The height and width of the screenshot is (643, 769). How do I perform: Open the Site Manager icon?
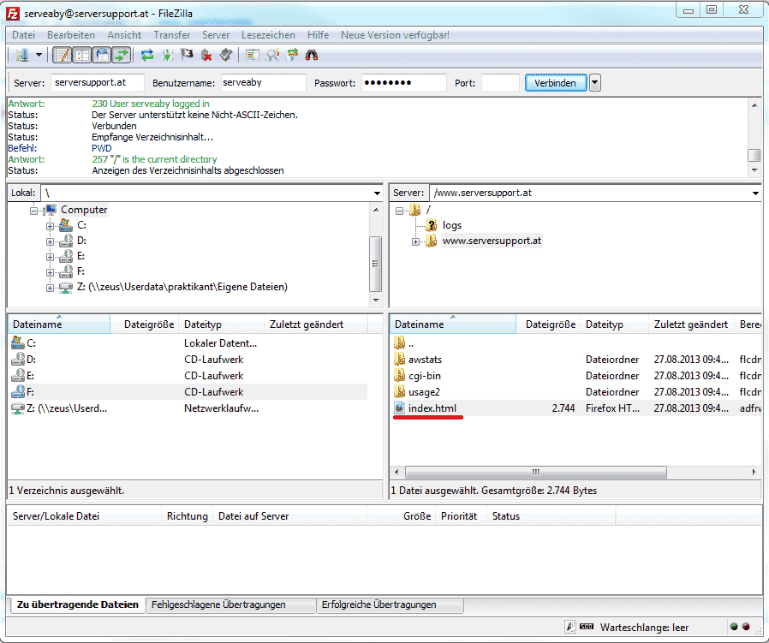(x=22, y=56)
